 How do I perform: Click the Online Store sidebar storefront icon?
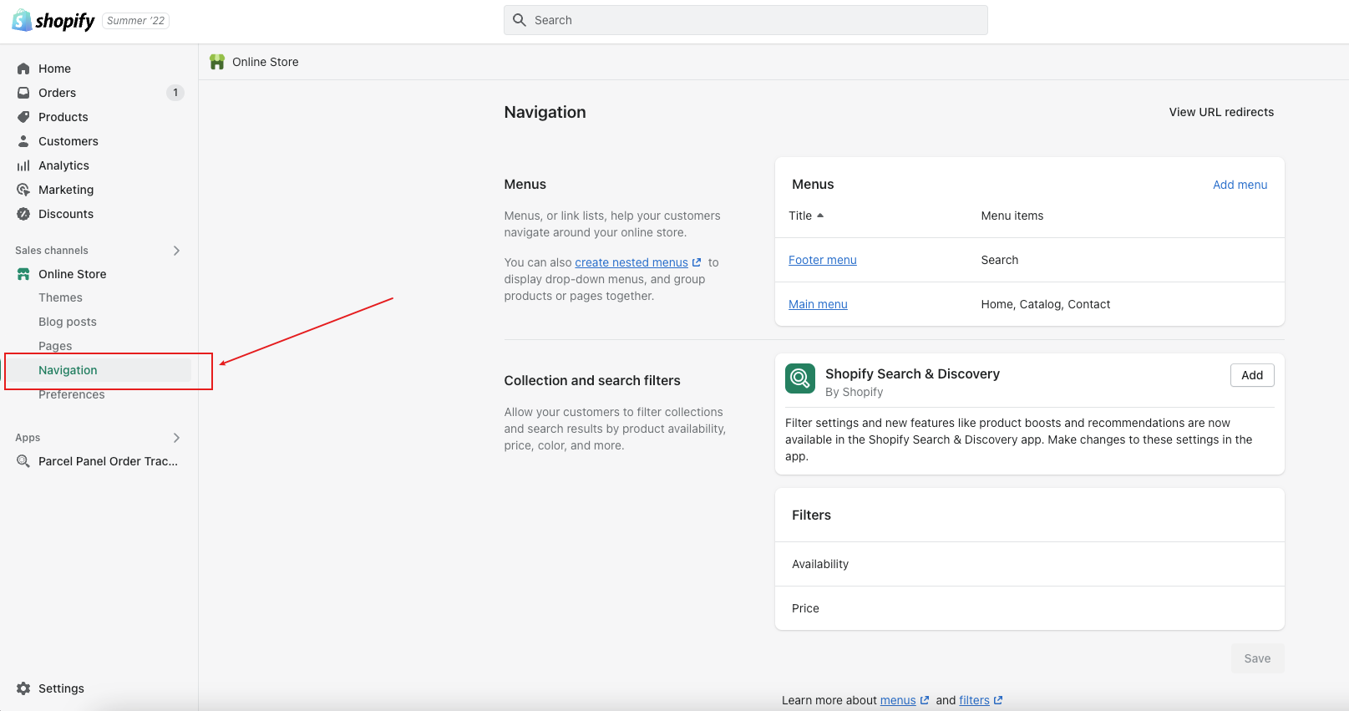23,274
